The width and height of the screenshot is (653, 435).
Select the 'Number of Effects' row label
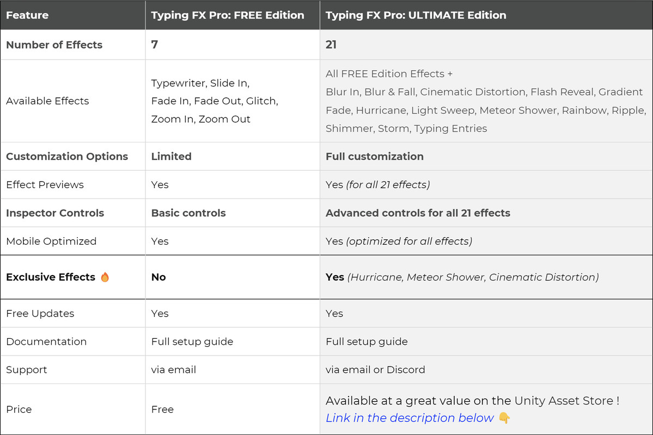[54, 45]
